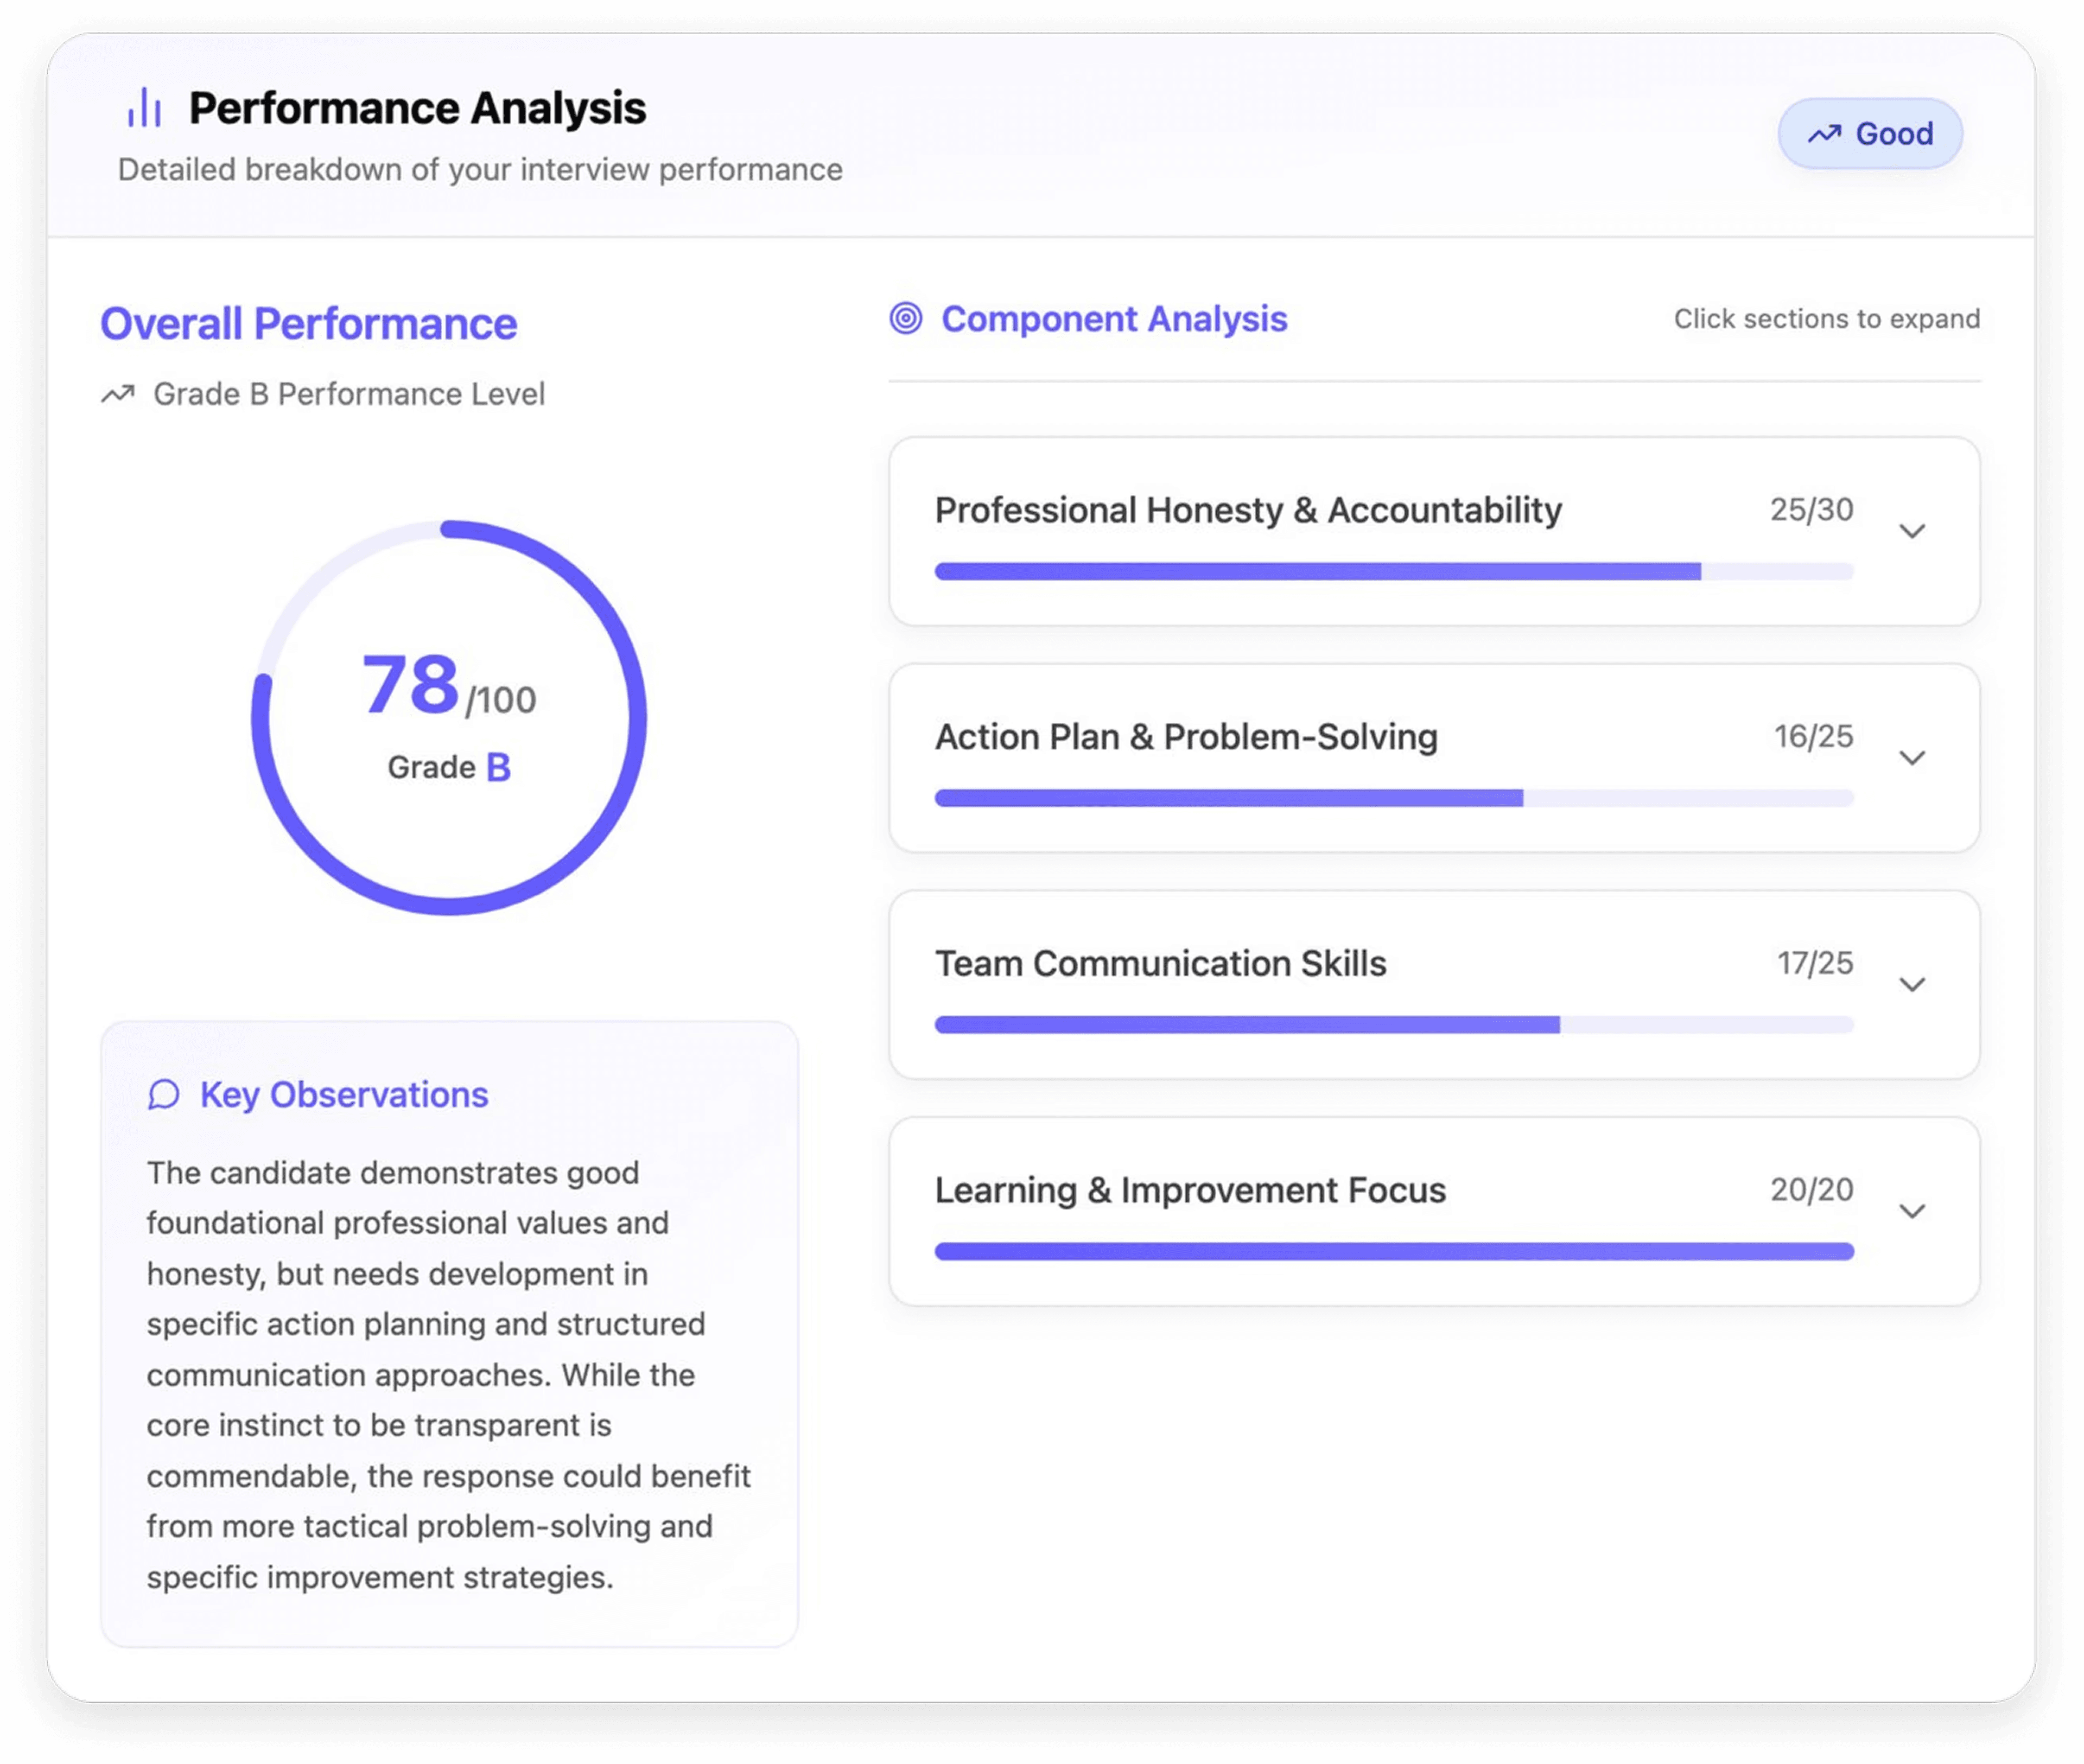Click the trending arrow icon in Good badge

[1824, 134]
